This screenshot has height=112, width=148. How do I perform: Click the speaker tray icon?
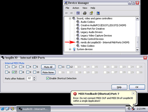(129, 108)
